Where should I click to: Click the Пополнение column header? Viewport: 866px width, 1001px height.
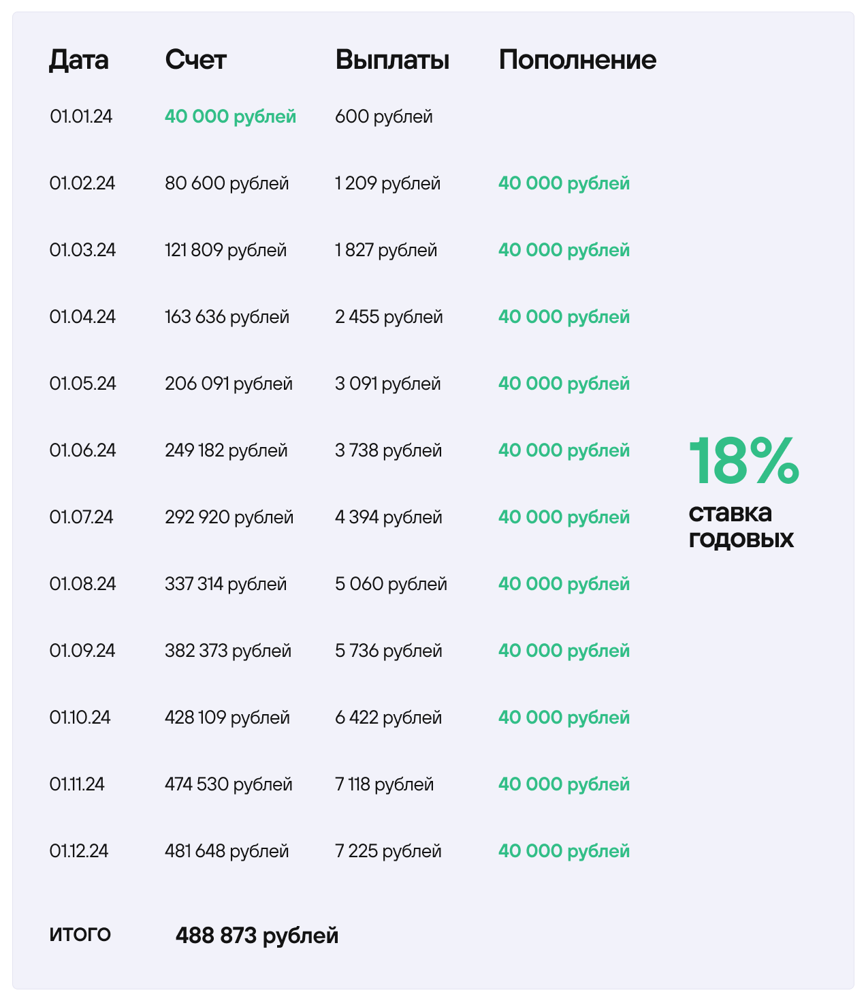[x=577, y=60]
